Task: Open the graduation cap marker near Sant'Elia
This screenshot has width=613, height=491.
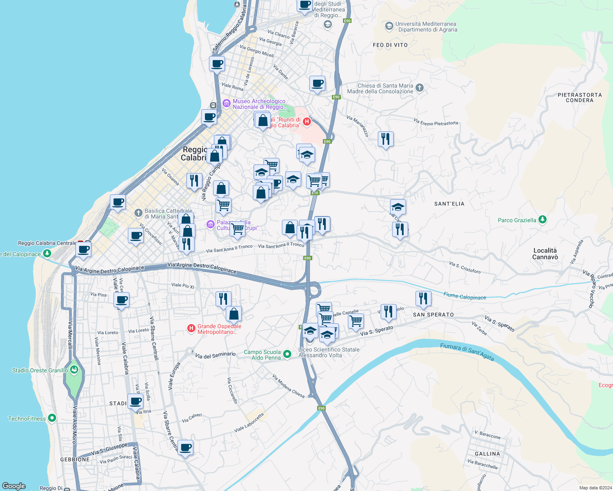Action: [398, 207]
